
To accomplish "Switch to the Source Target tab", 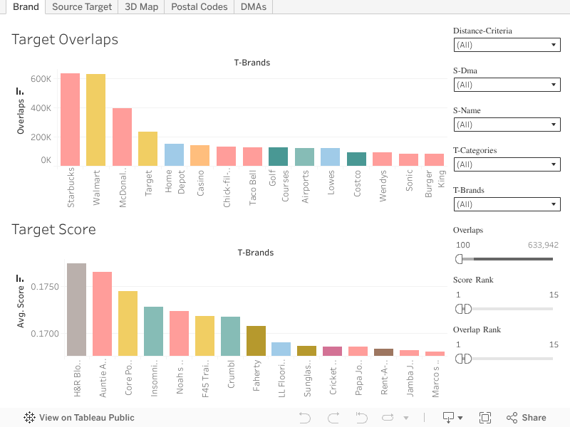I will (82, 7).
